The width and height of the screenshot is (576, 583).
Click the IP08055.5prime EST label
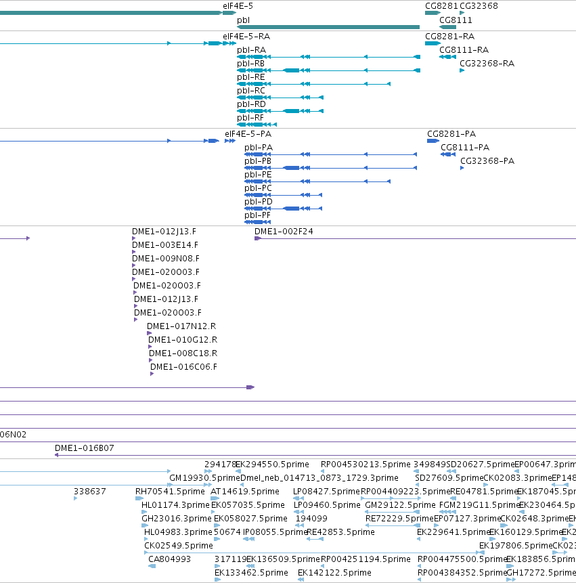coord(275,532)
